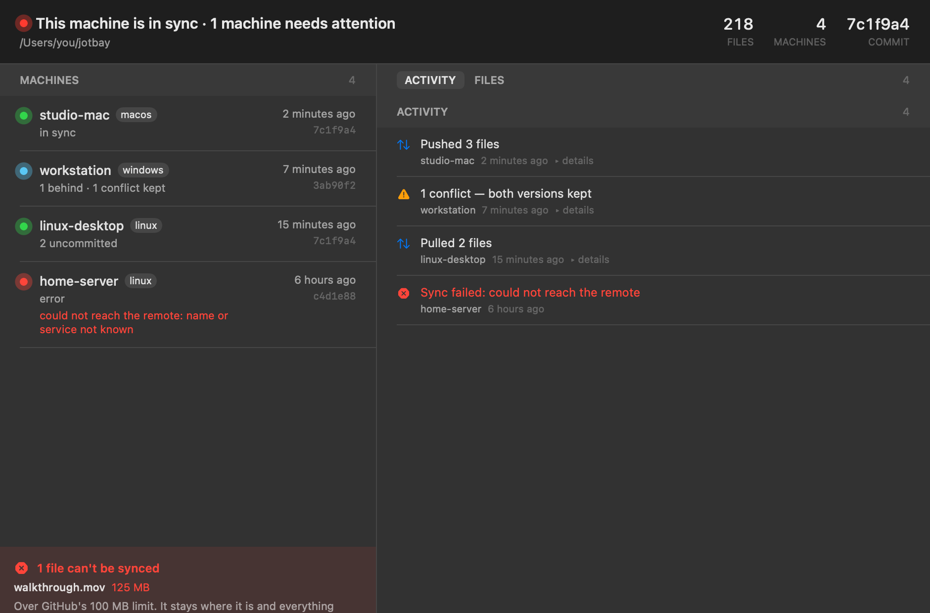Select the studio-mac machine name

tap(75, 115)
